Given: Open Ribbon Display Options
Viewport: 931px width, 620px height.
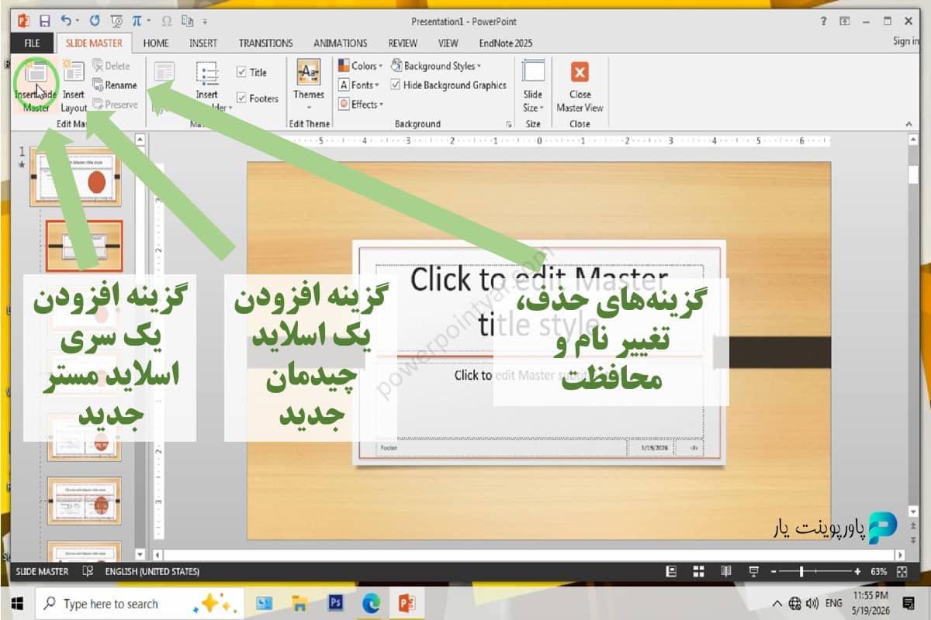Looking at the screenshot, I should (845, 21).
